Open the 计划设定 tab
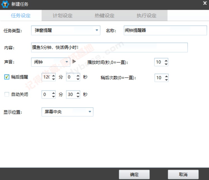 point(62,16)
